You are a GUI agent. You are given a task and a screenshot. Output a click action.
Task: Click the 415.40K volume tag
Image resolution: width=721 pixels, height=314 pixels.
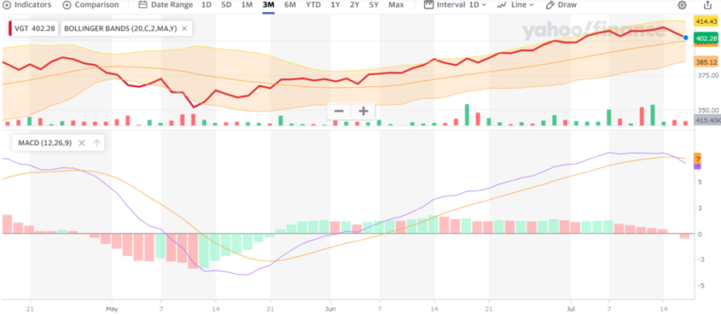coord(707,120)
